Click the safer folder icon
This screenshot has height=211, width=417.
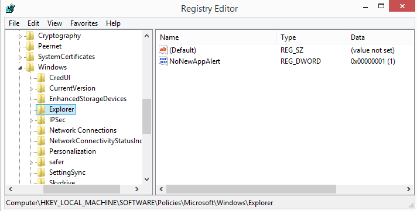[x=41, y=162]
